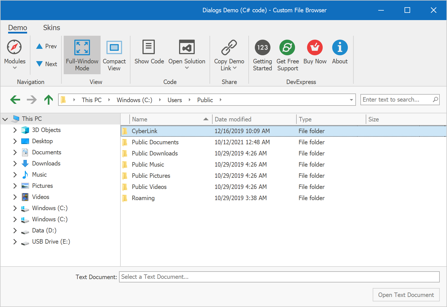447x307 pixels.
Task: Go up one folder level
Action: (x=49, y=100)
